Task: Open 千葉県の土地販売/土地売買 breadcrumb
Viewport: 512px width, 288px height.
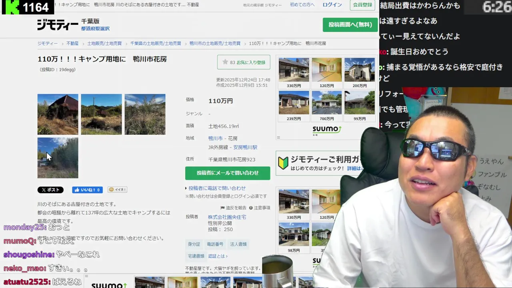Action: [x=156, y=43]
